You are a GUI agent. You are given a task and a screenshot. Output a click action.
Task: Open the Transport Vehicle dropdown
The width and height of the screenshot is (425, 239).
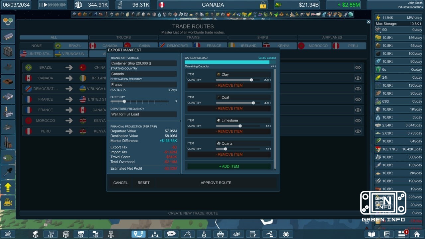(x=143, y=63)
